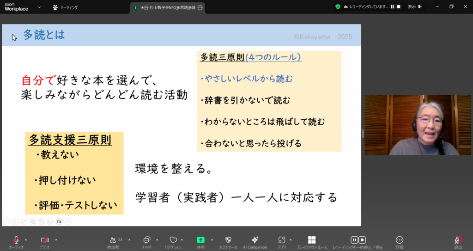Expand audio options arrow next to オーディオ
473x251 pixels.
tap(26, 240)
